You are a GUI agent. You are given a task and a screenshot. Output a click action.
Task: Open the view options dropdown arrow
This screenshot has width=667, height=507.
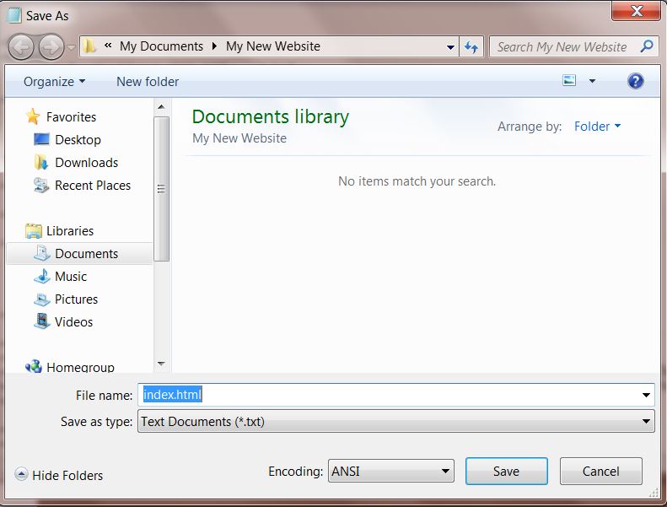[592, 80]
